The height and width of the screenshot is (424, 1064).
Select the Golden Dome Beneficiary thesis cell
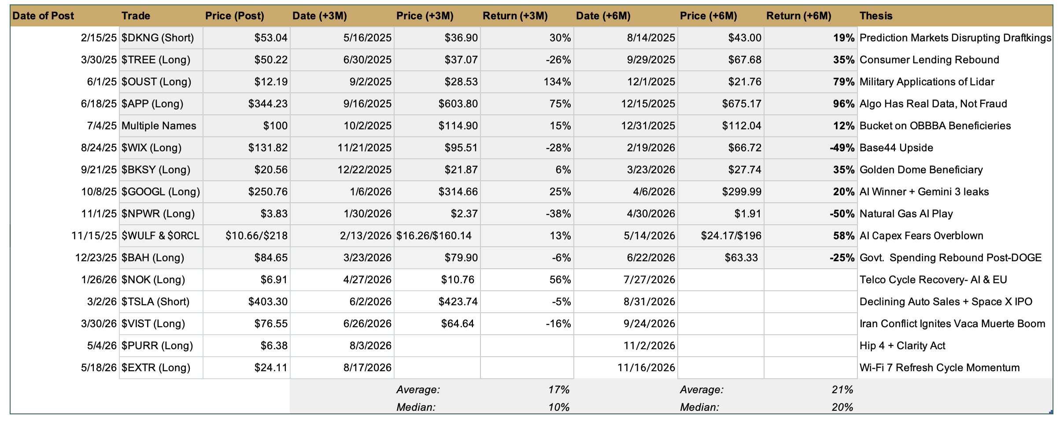point(955,170)
